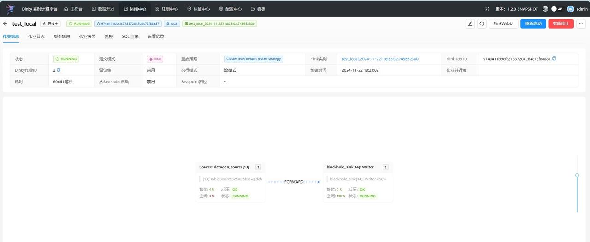The image size is (590, 242).
Task: Click RUNNING status tag in header
Action: pyautogui.click(x=79, y=23)
